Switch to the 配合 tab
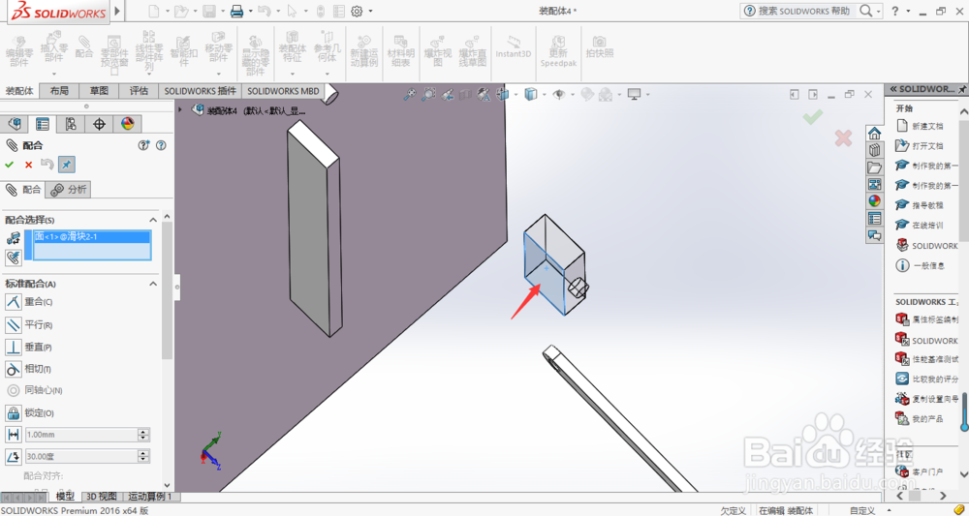969x516 pixels. click(x=23, y=190)
